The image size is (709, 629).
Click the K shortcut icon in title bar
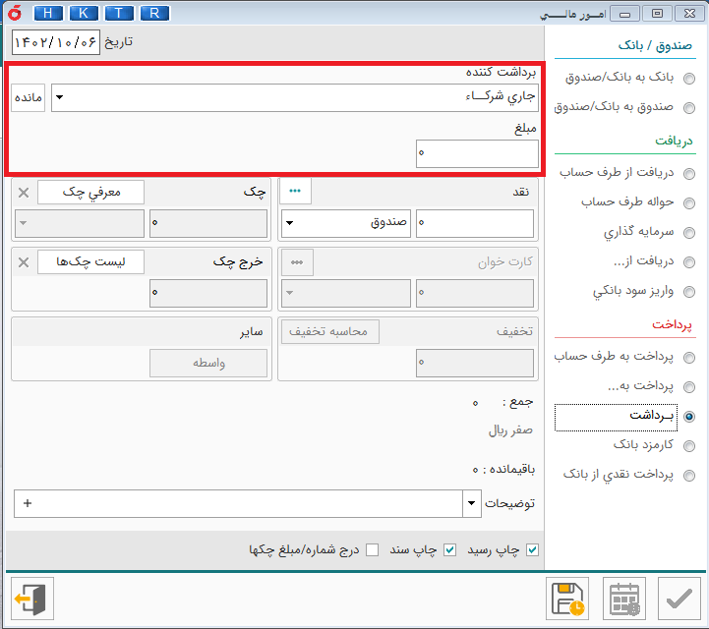pos(84,13)
